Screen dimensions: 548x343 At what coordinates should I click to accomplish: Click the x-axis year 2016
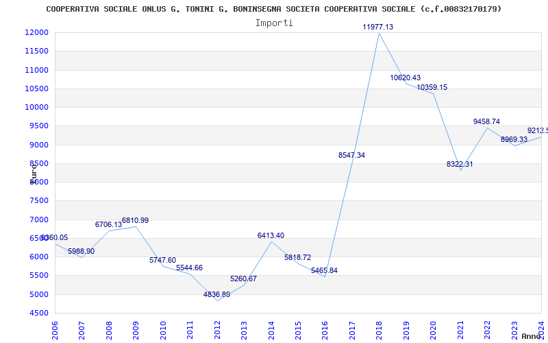pos(325,330)
